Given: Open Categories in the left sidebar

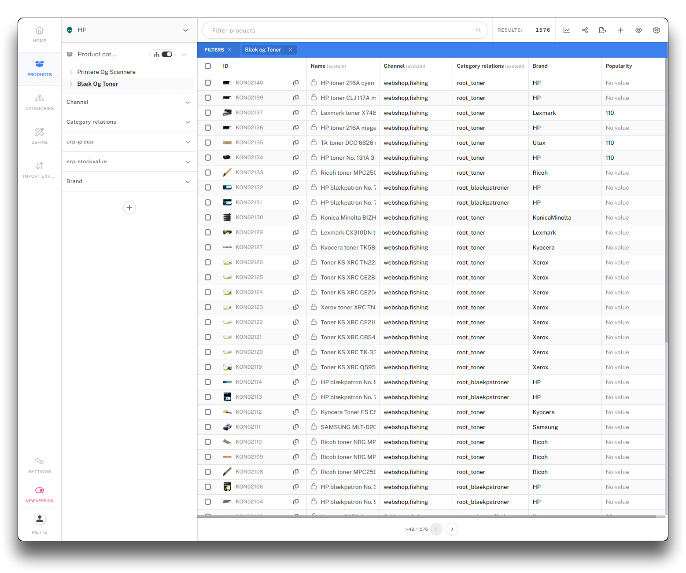Looking at the screenshot, I should 40,102.
